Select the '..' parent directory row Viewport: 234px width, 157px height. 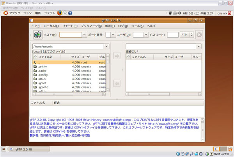tap(69, 62)
